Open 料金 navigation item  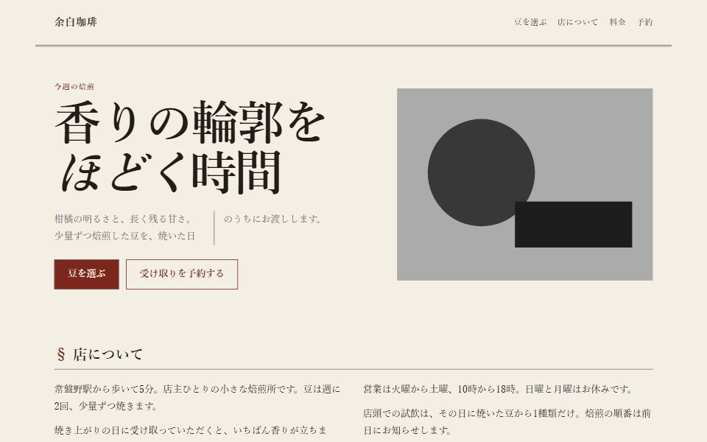(617, 22)
